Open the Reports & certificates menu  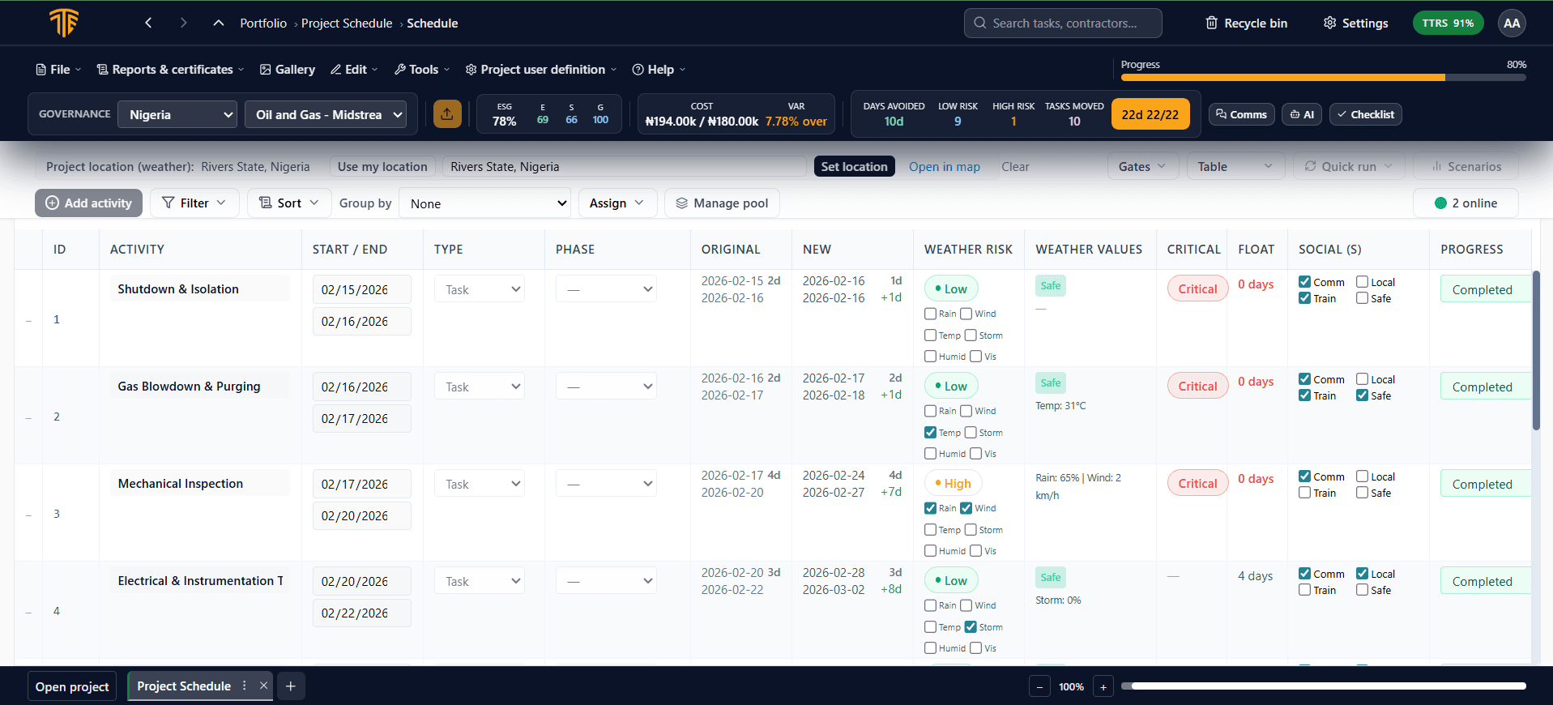tap(170, 70)
